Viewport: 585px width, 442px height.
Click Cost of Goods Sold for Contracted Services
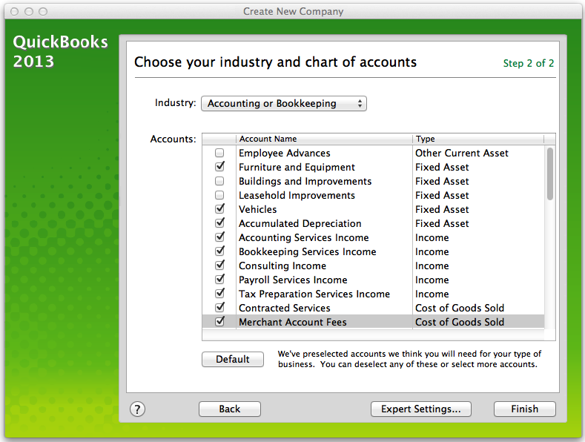(460, 308)
